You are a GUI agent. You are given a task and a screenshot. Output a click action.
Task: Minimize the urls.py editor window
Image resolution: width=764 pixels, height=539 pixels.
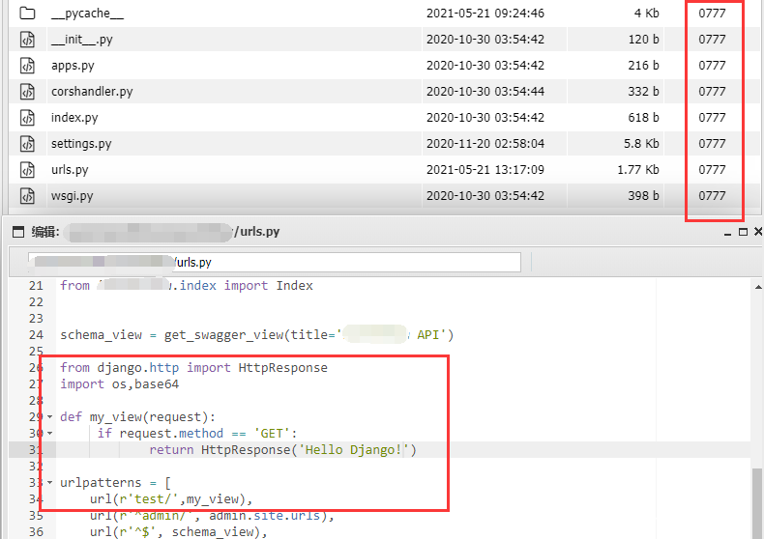click(728, 232)
